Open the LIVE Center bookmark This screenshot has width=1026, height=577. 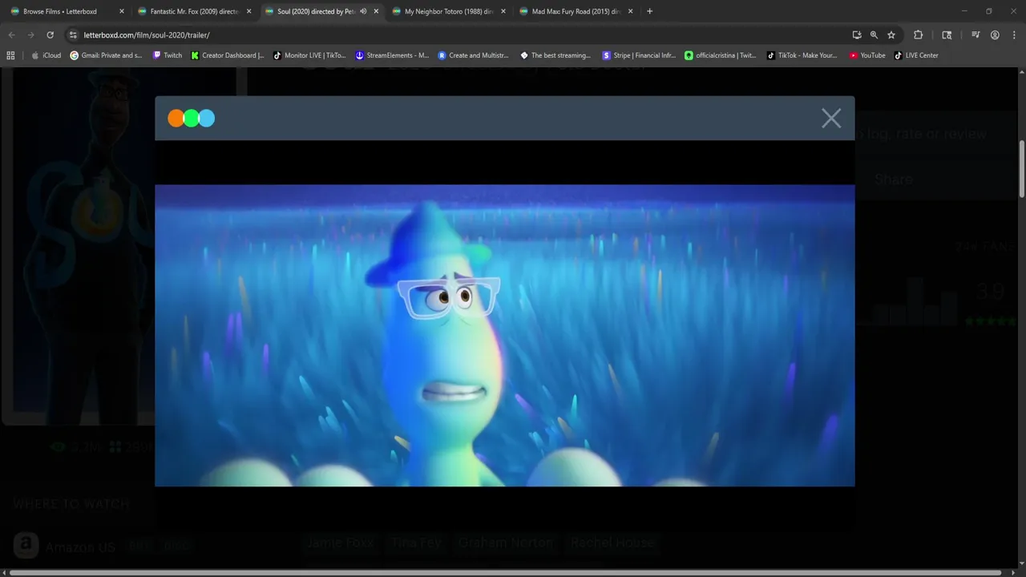click(916, 55)
